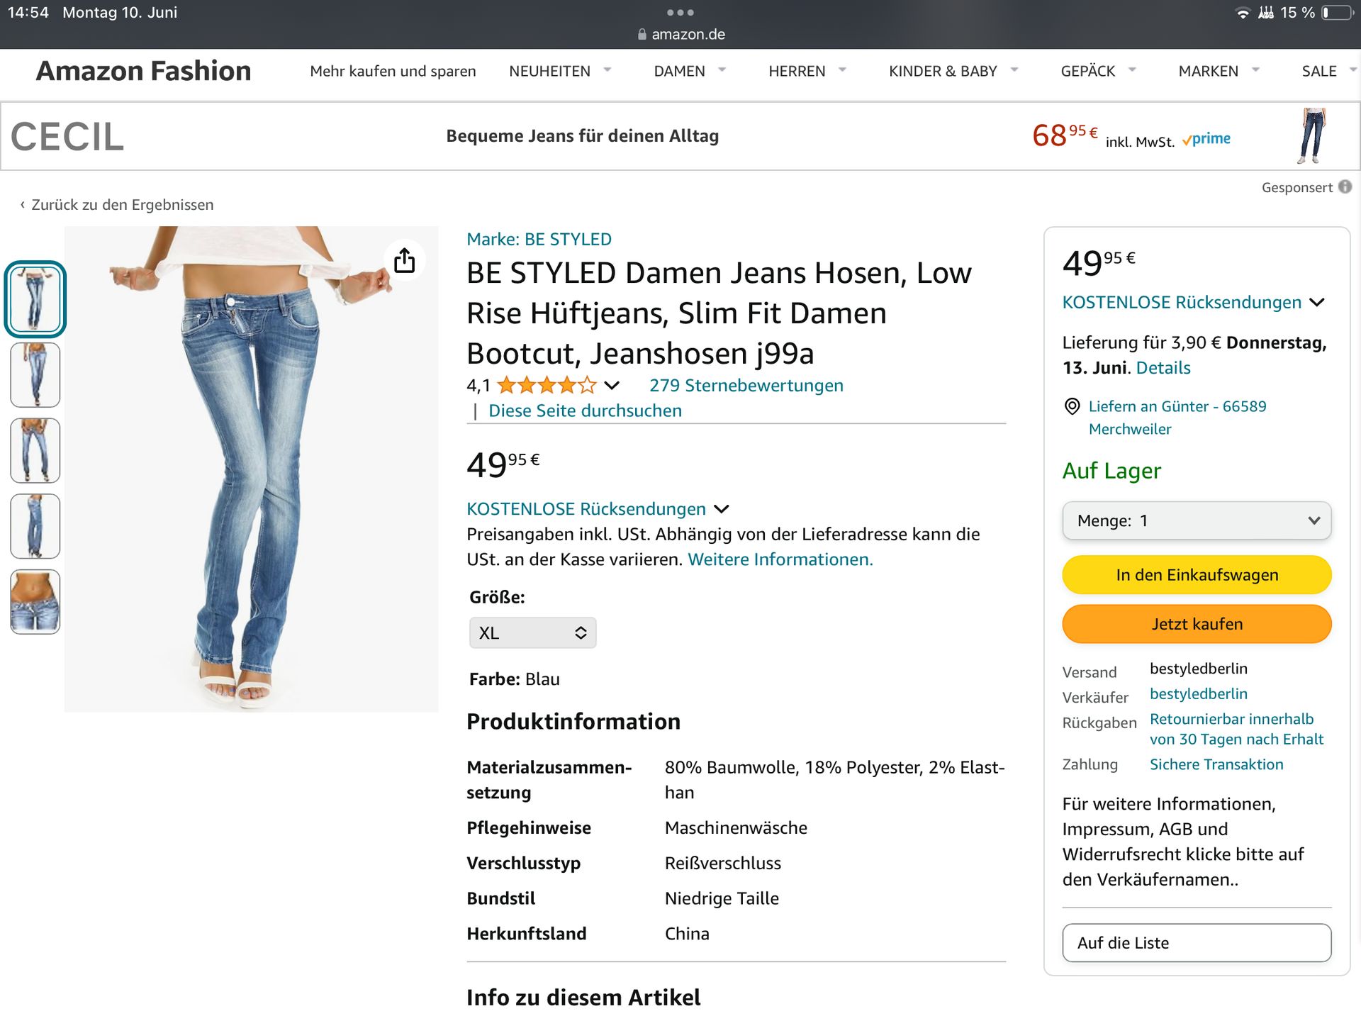This screenshot has width=1361, height=1021.
Task: Select the last waist close-up thumbnail
Action: [35, 601]
